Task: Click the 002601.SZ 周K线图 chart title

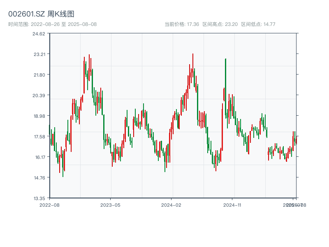Action: (x=41, y=14)
